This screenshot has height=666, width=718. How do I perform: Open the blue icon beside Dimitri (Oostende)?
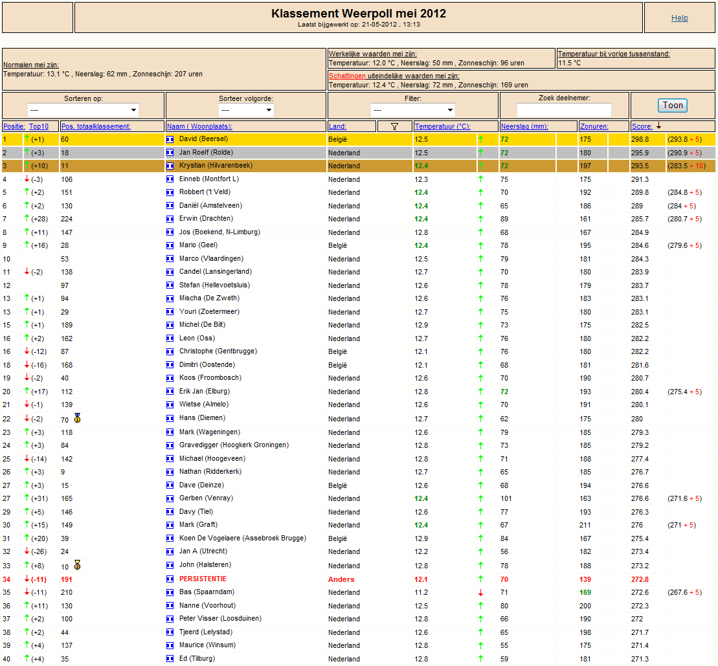click(170, 365)
